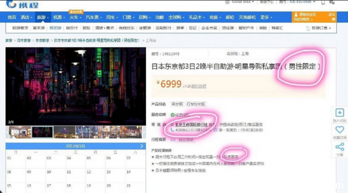Open the 攻略 main nav item

(x=160, y=17)
